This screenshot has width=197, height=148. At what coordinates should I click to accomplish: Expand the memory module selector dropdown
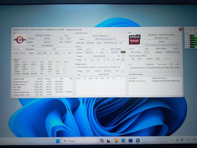point(101,67)
